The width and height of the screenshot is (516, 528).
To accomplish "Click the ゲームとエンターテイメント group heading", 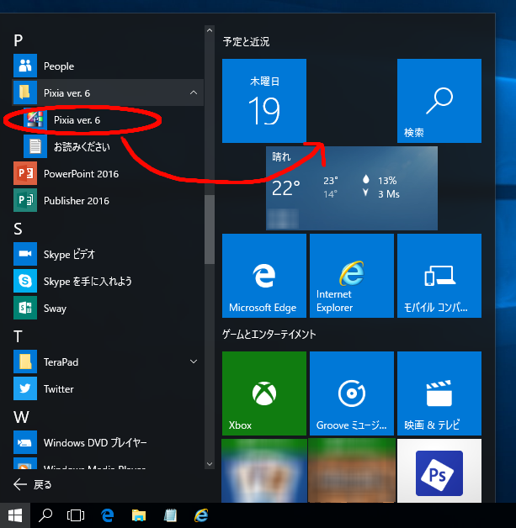I will click(x=269, y=335).
